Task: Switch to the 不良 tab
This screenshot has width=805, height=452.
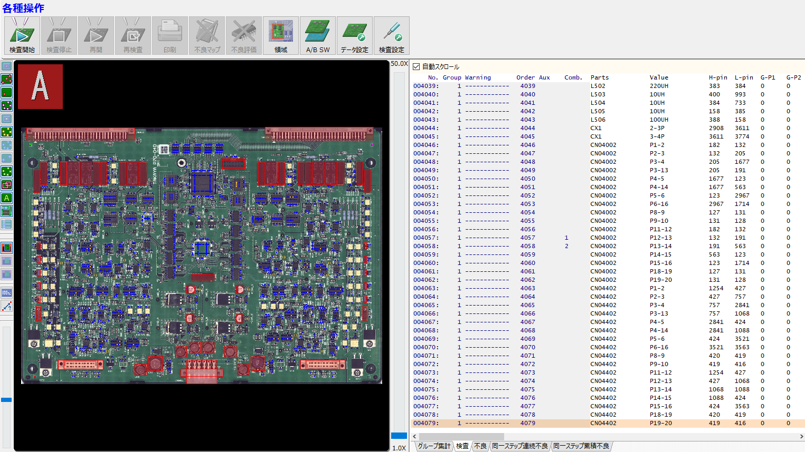Action: [x=480, y=446]
